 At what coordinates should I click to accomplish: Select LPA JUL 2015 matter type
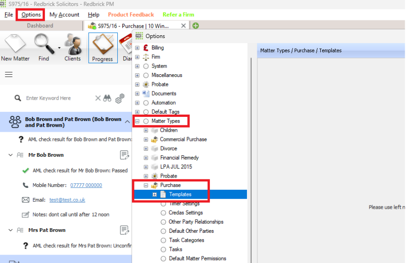[176, 167]
